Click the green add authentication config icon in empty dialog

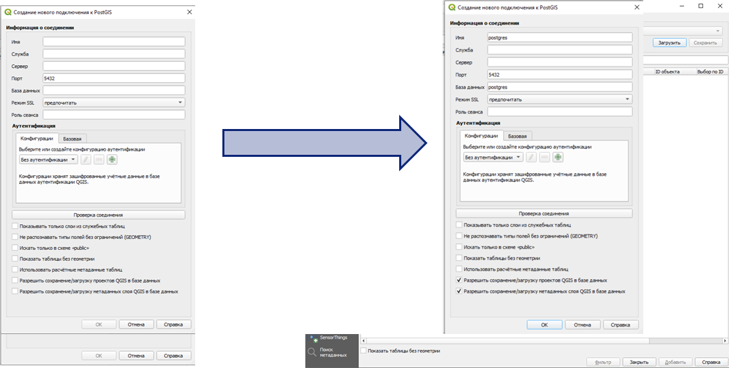(112, 160)
